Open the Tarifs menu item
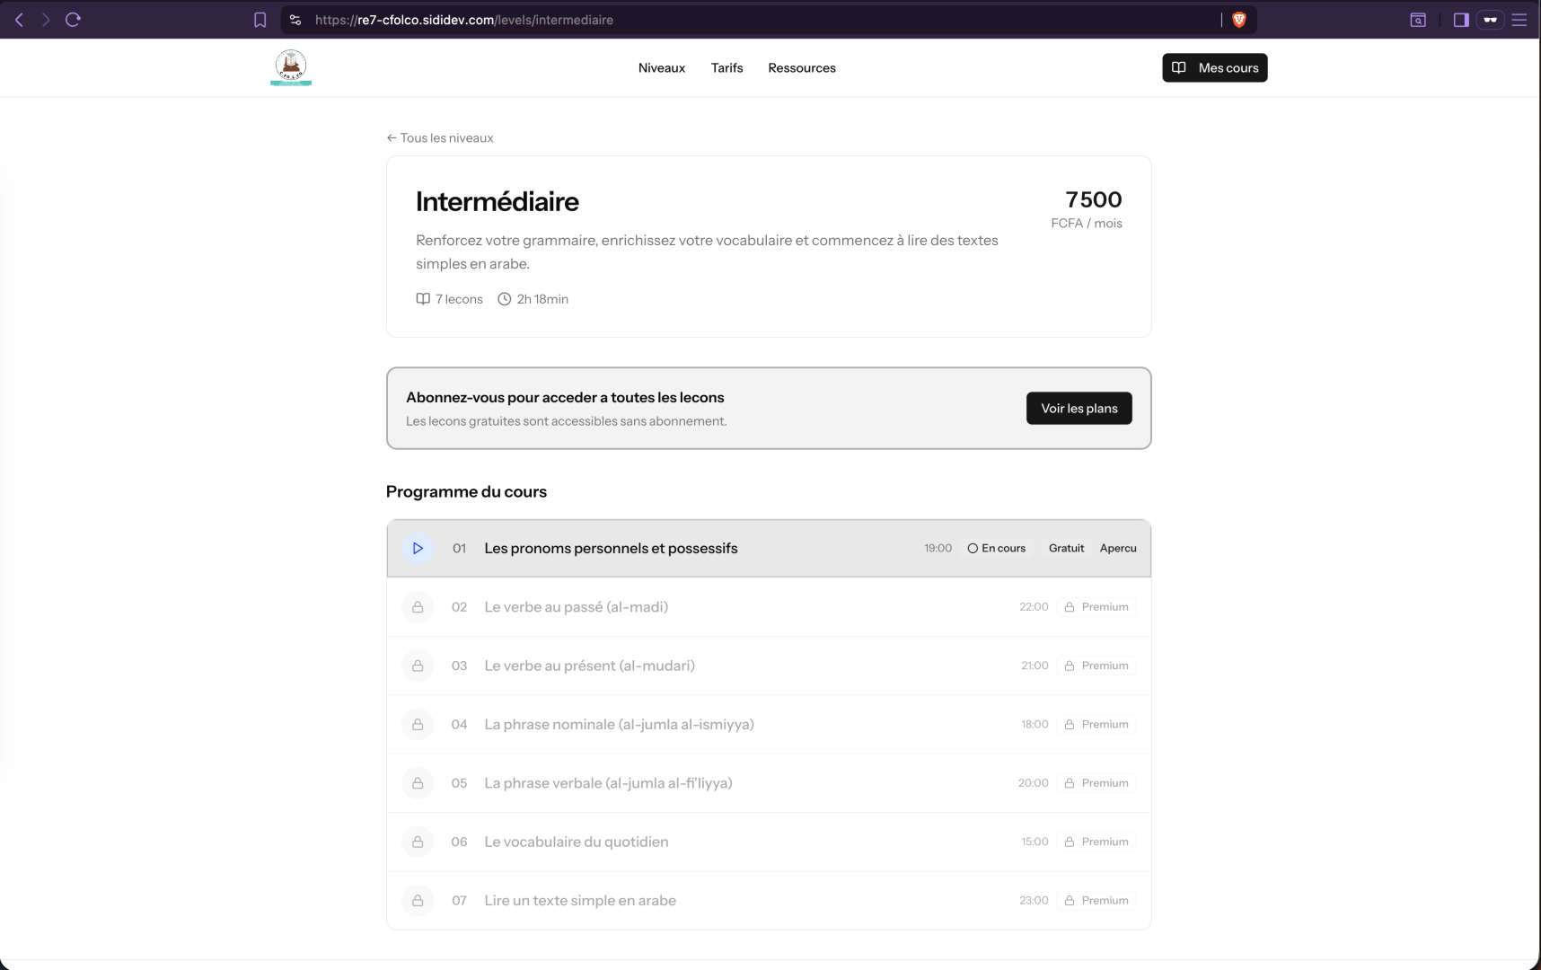This screenshot has height=970, width=1541. pyautogui.click(x=726, y=67)
